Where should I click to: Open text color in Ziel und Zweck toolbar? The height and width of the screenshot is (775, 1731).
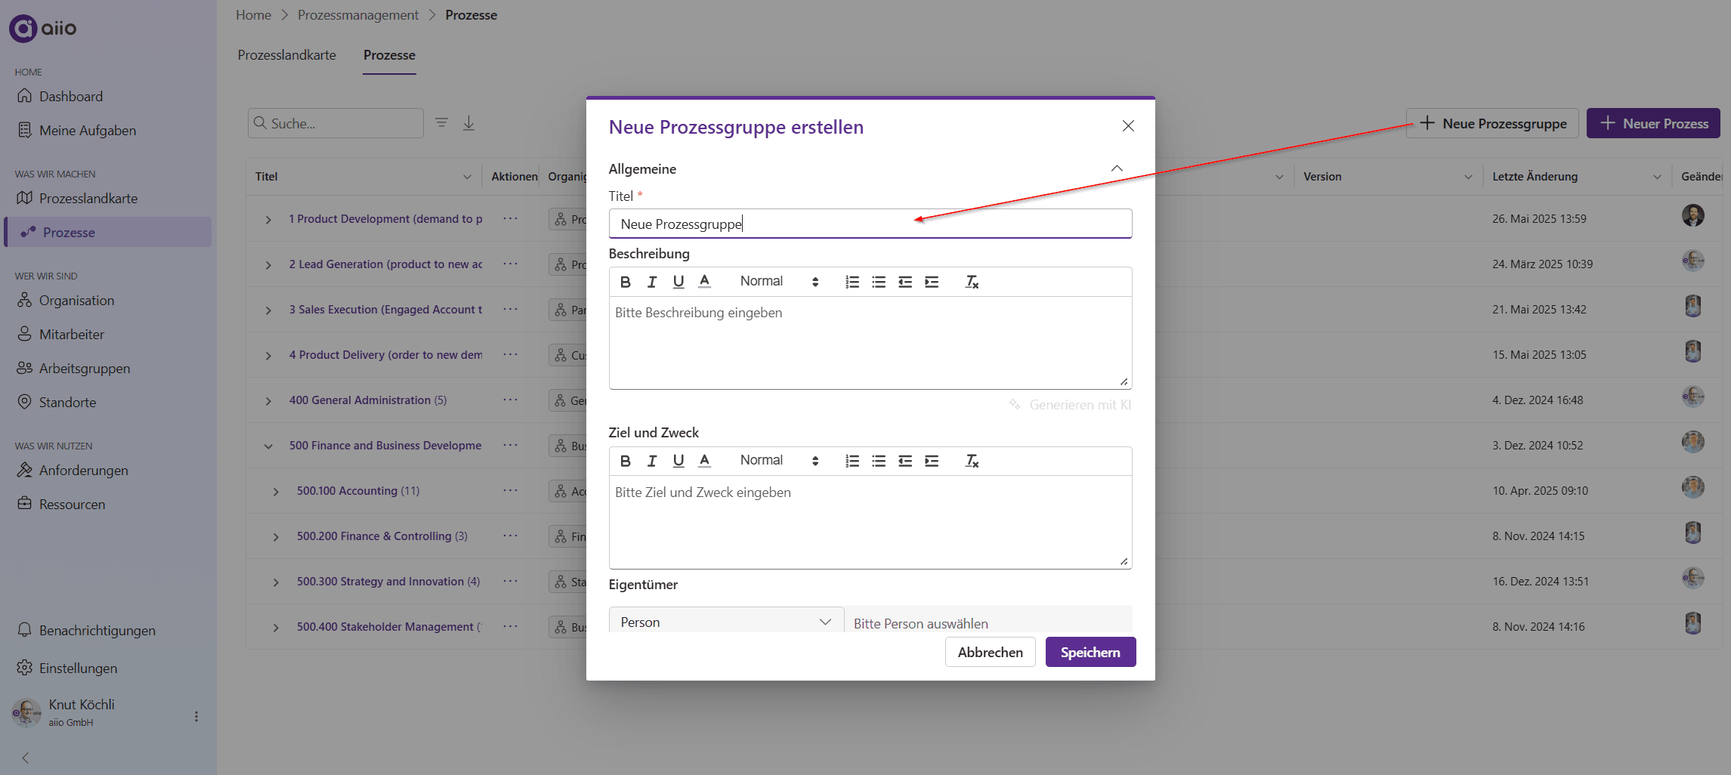point(705,461)
